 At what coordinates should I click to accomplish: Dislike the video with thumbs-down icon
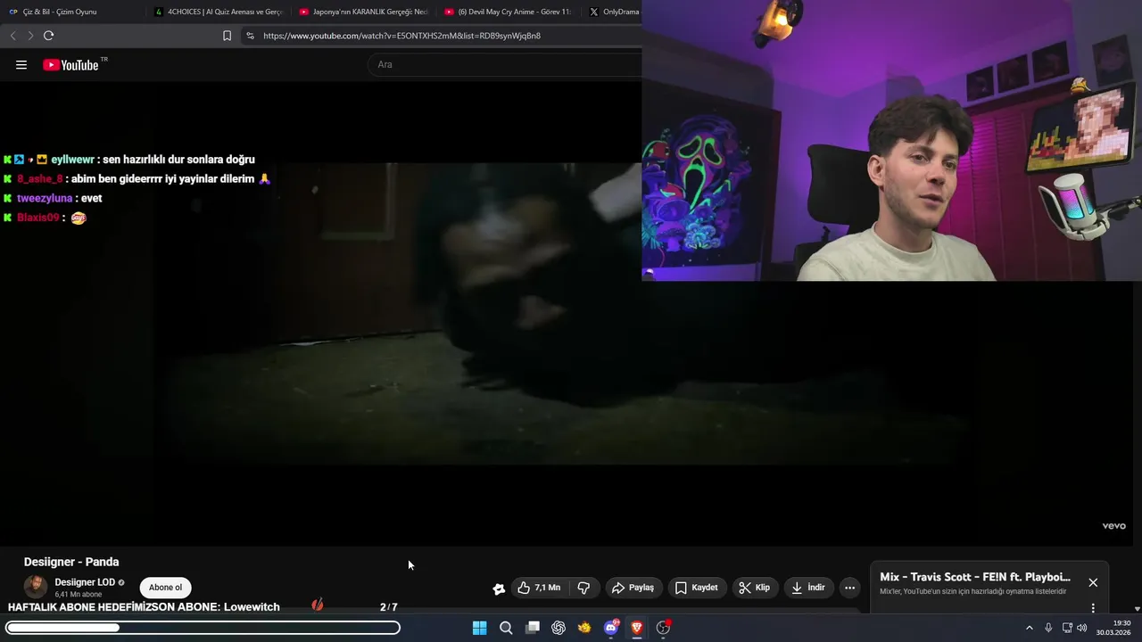tap(583, 588)
